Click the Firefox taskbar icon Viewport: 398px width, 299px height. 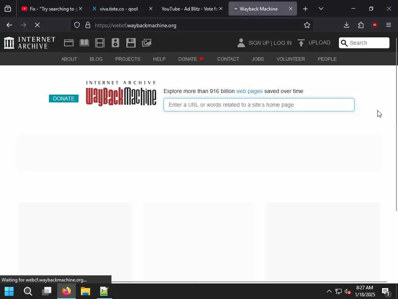pyautogui.click(x=66, y=291)
